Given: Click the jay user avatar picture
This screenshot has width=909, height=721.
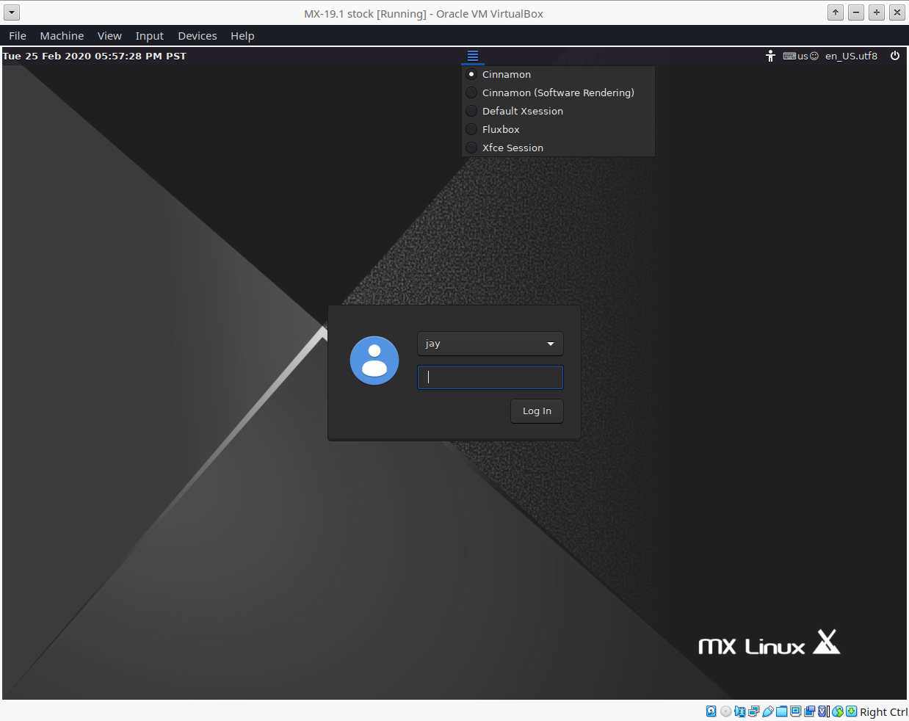Looking at the screenshot, I should tap(374, 360).
